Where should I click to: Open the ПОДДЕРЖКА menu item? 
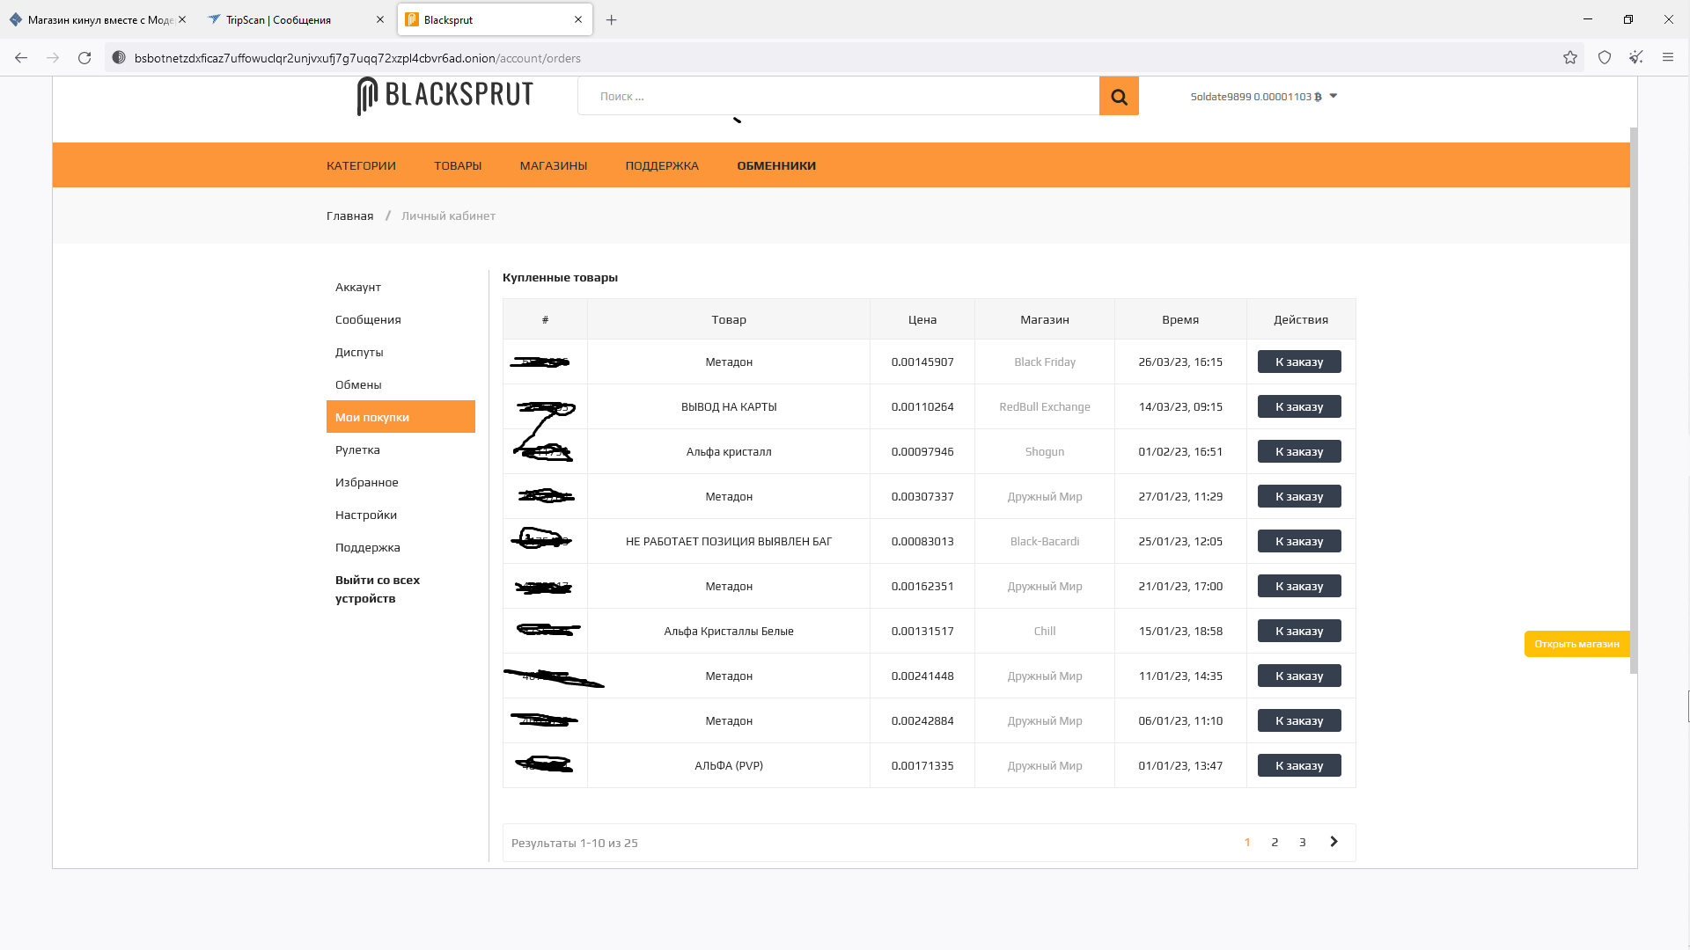(x=662, y=165)
